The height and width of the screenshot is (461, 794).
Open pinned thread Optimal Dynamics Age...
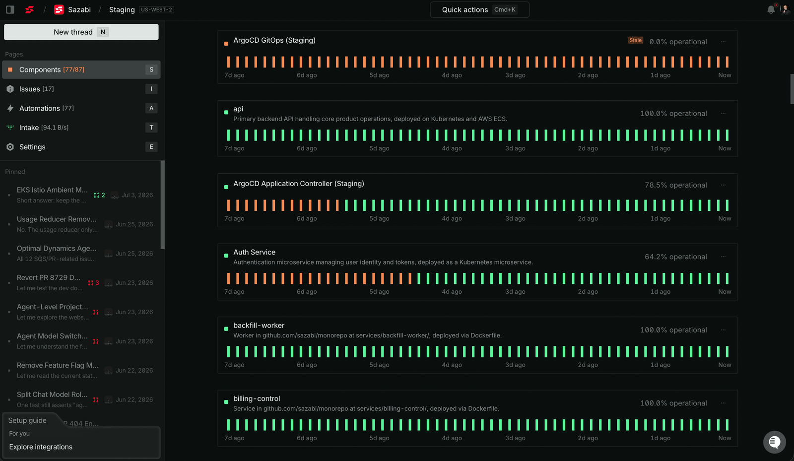pyautogui.click(x=80, y=254)
